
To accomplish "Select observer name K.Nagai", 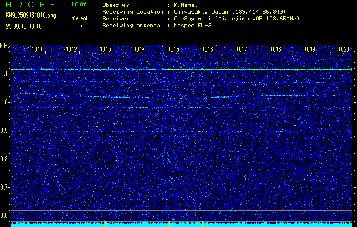I will click(187, 5).
